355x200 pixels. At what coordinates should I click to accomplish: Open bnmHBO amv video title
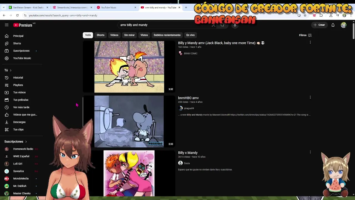188,98
